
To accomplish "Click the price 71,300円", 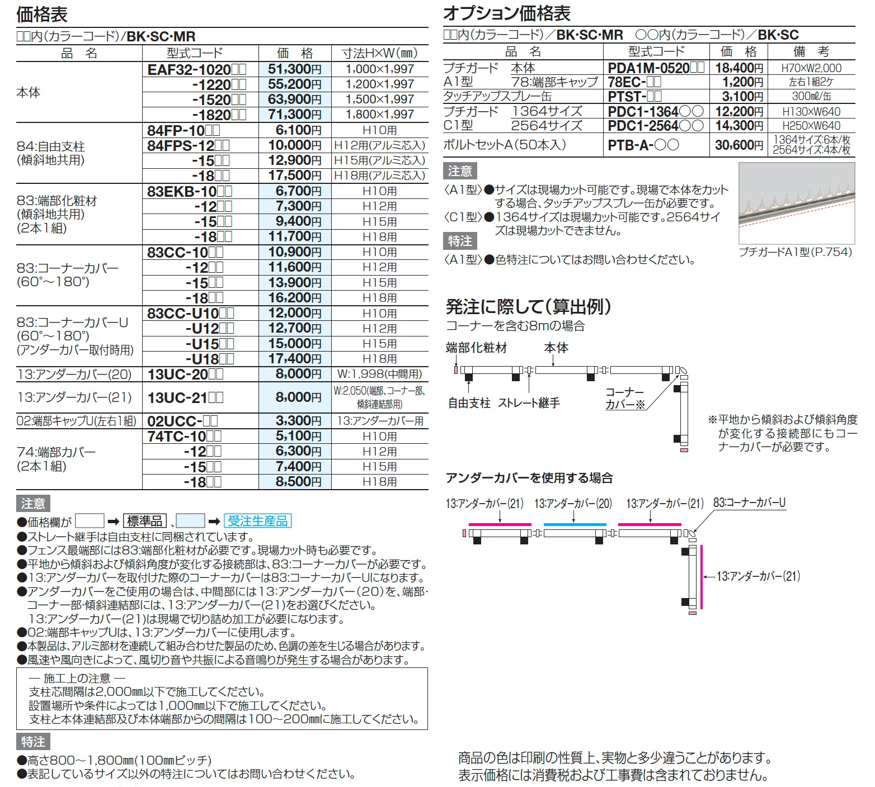I will coord(295,115).
